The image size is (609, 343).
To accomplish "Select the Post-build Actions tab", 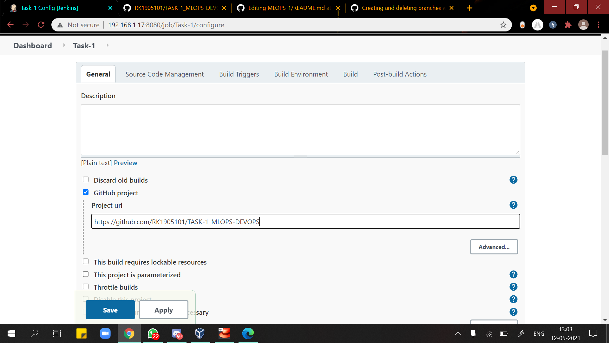I will (400, 74).
